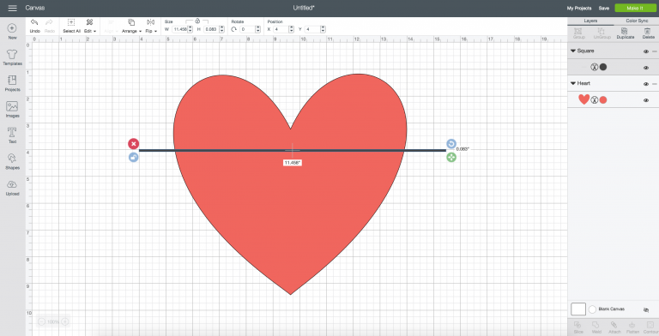This screenshot has height=336, width=659.
Task: Switch to the Color Sync tab
Action: (637, 21)
